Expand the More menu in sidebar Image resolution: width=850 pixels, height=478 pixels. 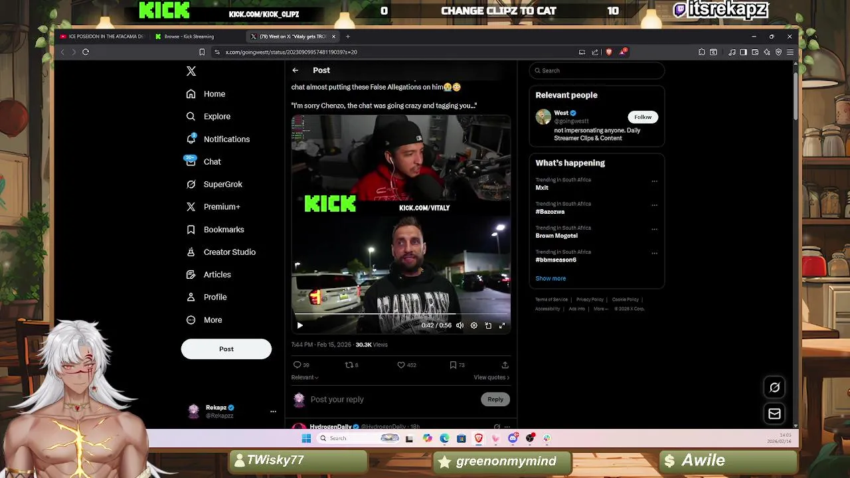pos(204,319)
